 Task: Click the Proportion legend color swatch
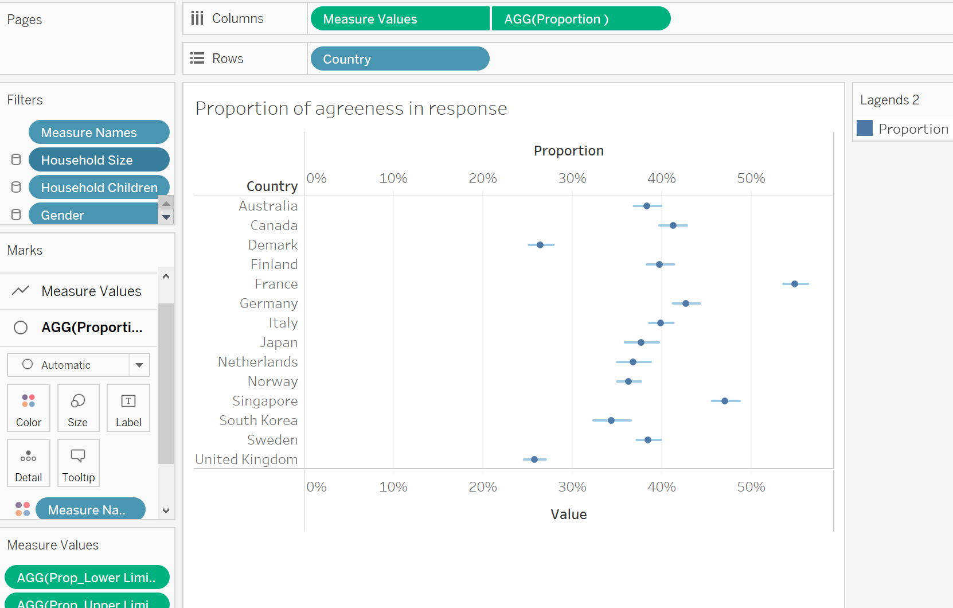865,128
